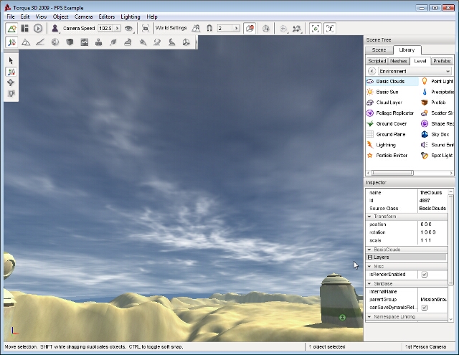The width and height of the screenshot is (459, 355).
Task: Select the Ground Cover library item
Action: [391, 123]
